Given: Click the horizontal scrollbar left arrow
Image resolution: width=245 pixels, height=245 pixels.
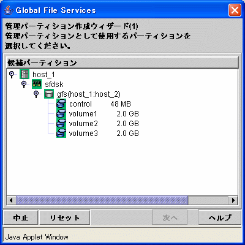Looking at the screenshot, I should pyautogui.click(x=11, y=200).
